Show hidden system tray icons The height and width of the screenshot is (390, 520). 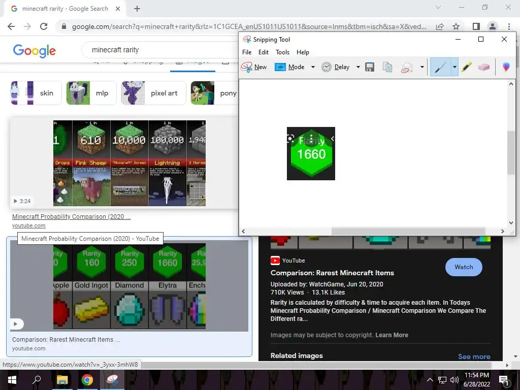coord(430,380)
